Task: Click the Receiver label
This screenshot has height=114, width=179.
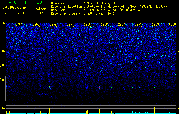Action: click(x=58, y=10)
